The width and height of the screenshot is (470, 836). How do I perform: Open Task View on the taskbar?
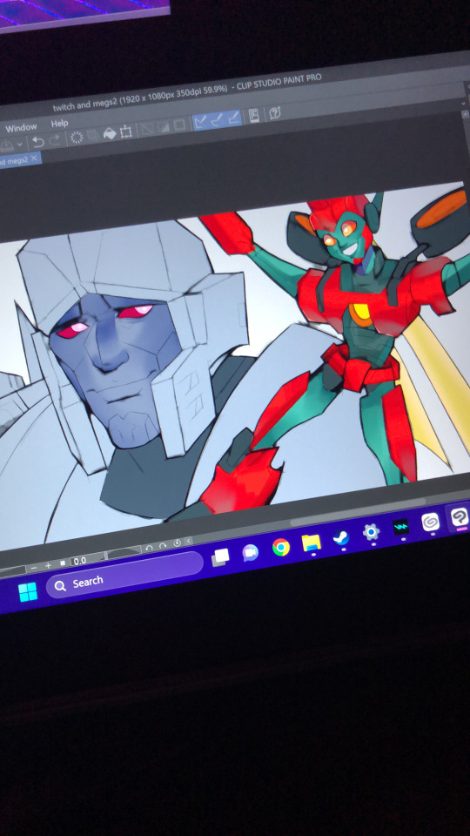[x=220, y=557]
